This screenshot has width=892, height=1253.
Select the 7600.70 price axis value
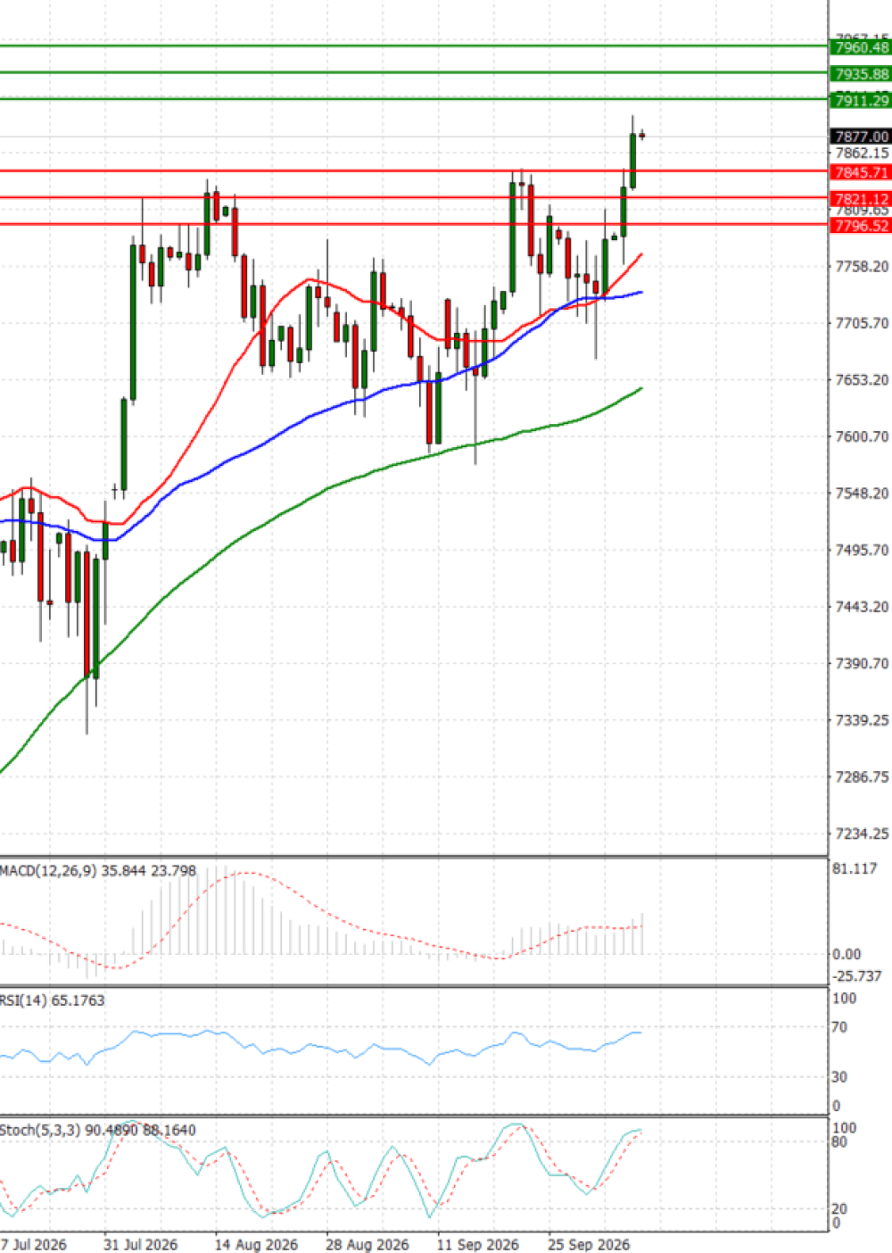click(862, 436)
